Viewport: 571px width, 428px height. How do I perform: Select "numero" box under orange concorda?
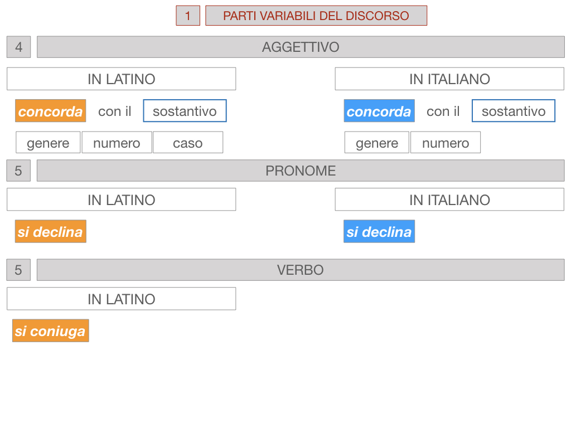[117, 143]
